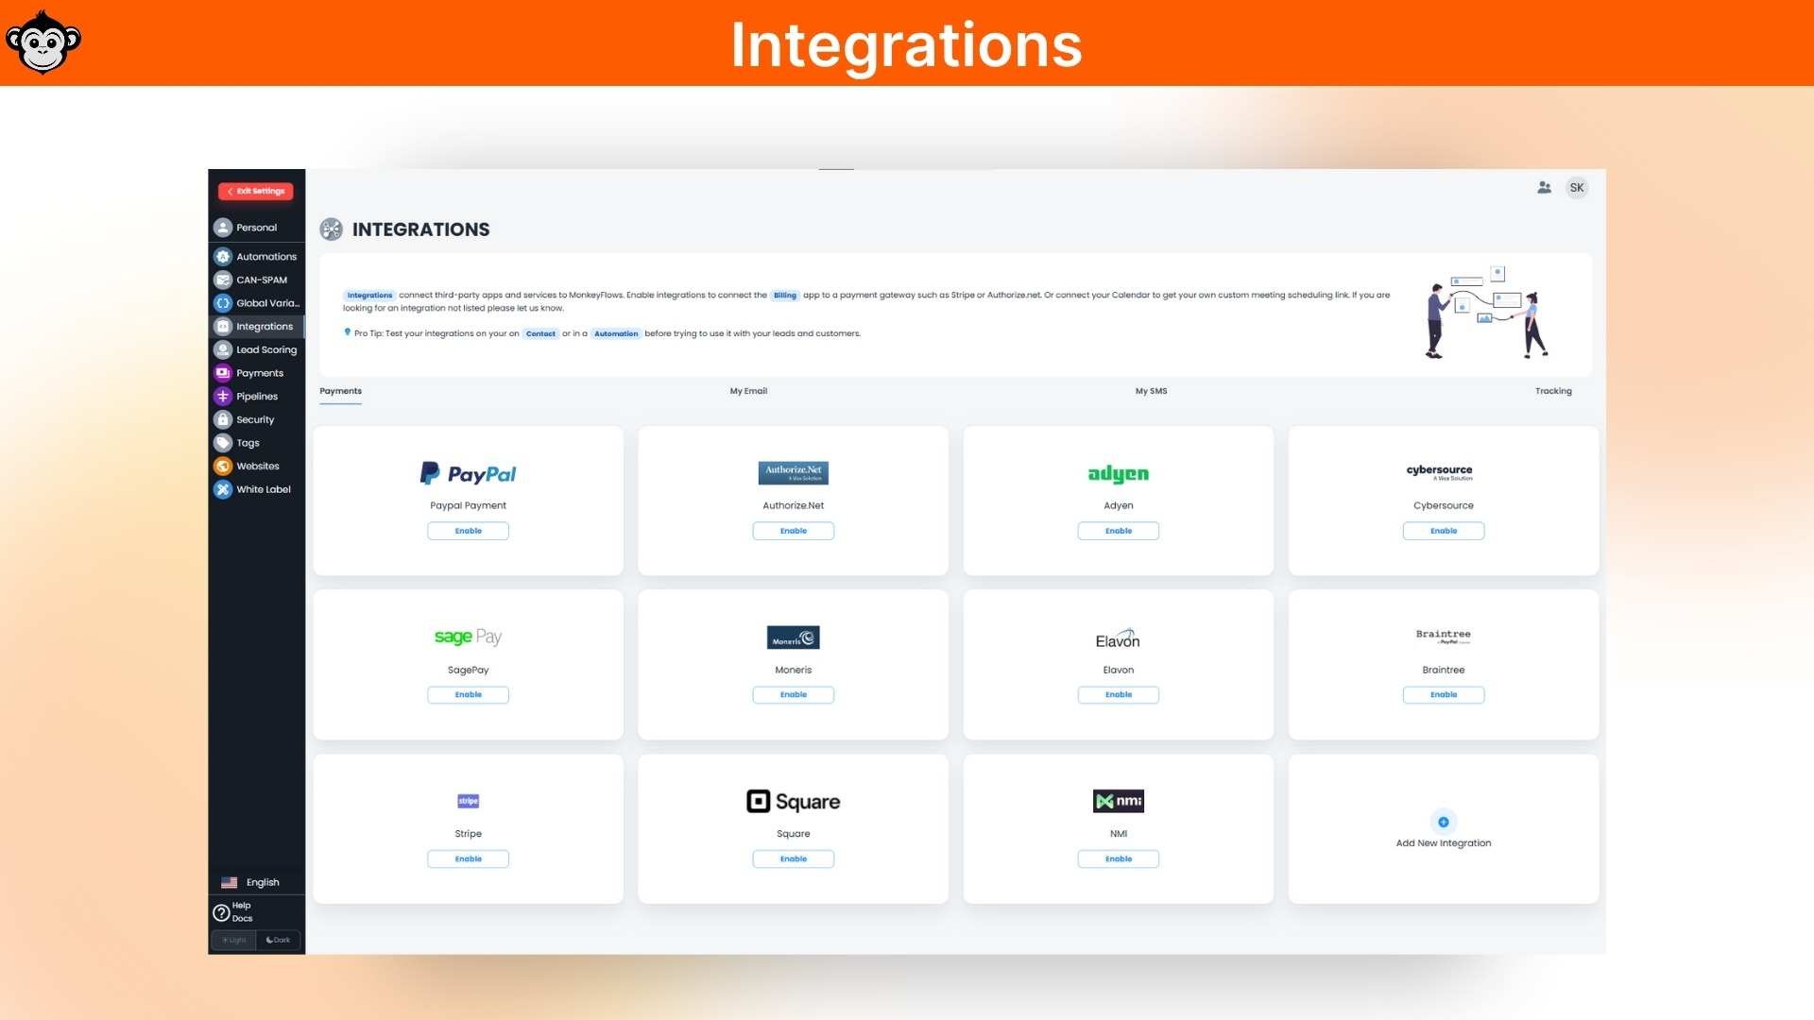The height and width of the screenshot is (1020, 1814).
Task: Enable the PayPal Payment integration
Action: (x=469, y=531)
